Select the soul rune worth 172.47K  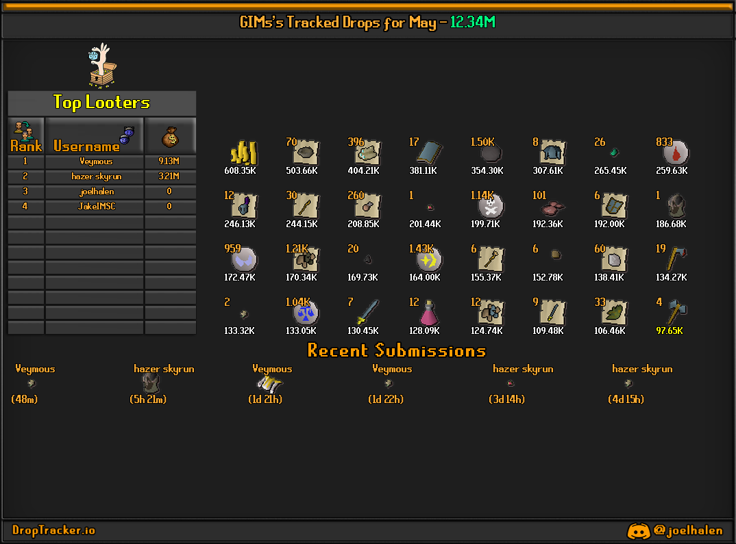(244, 260)
